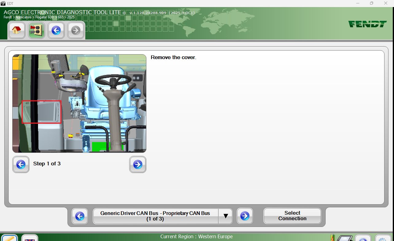Click the Rogator 600 breadcrumb
This screenshot has height=241, width=394.
tap(44, 17)
